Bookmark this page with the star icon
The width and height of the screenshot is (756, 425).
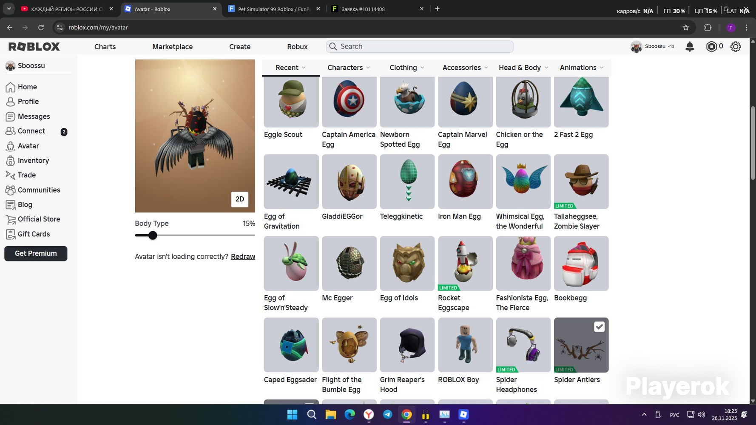point(686,28)
